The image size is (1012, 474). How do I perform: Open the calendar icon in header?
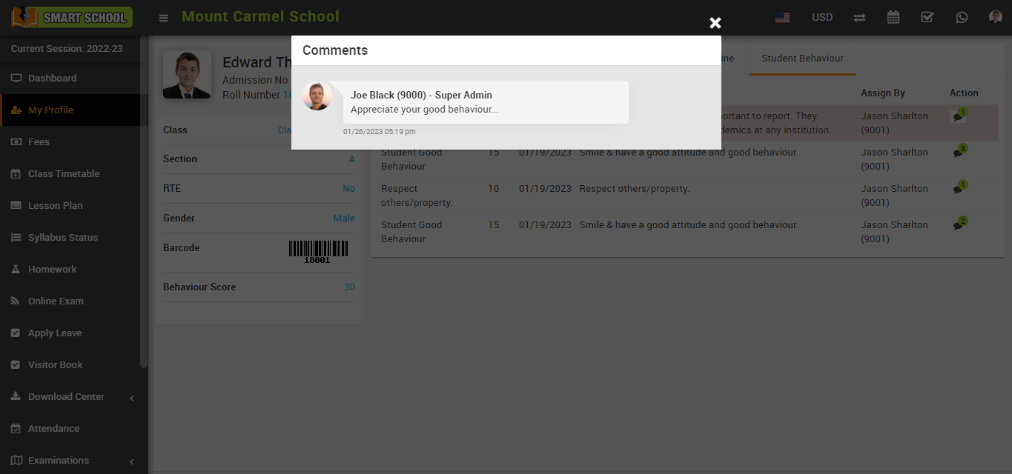893,18
